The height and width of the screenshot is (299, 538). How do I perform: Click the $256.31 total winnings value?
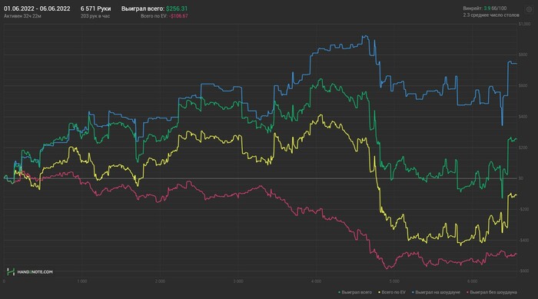pyautogui.click(x=177, y=8)
